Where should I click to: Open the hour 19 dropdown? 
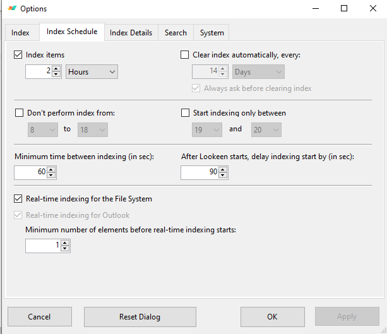207,129
